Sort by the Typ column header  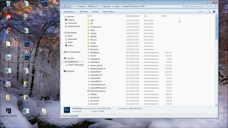coord(145,16)
